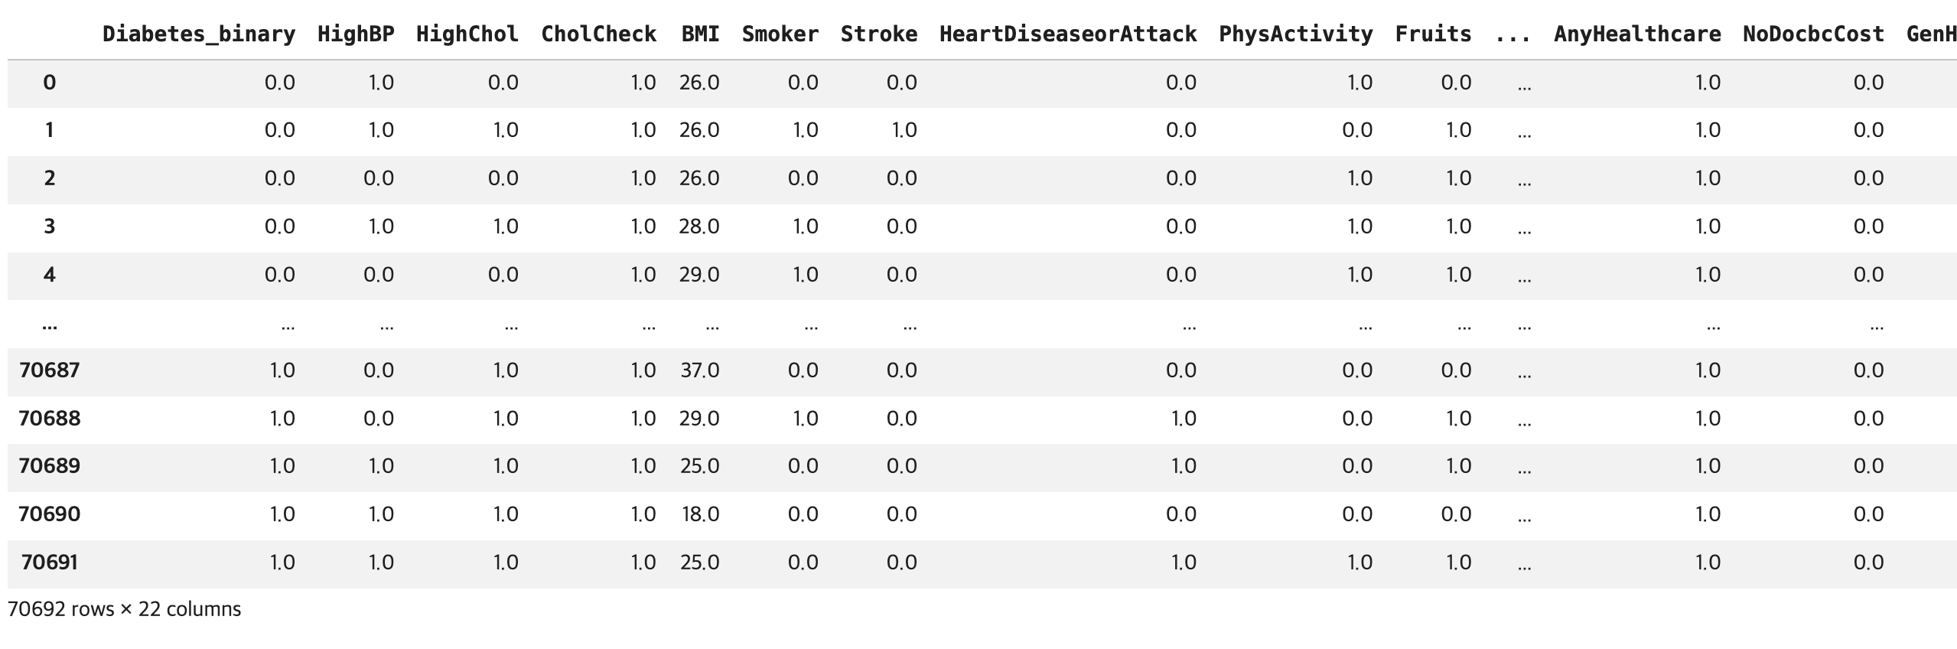Select the BMI column header
The height and width of the screenshot is (649, 1957).
coord(701,34)
